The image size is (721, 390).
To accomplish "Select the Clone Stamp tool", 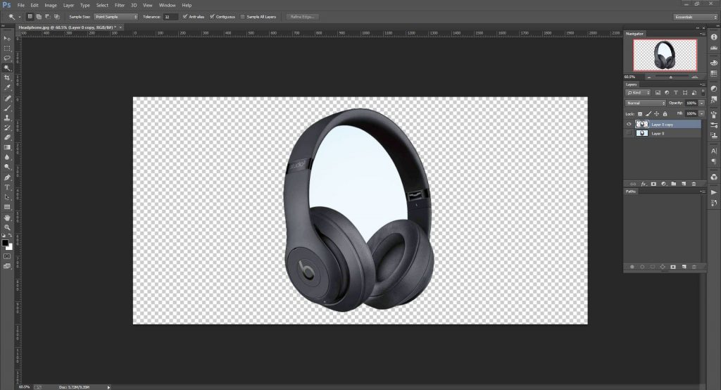I will [7, 118].
